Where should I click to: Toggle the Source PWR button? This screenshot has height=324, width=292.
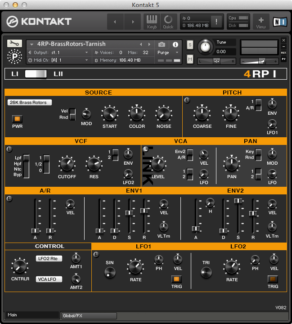point(17,119)
